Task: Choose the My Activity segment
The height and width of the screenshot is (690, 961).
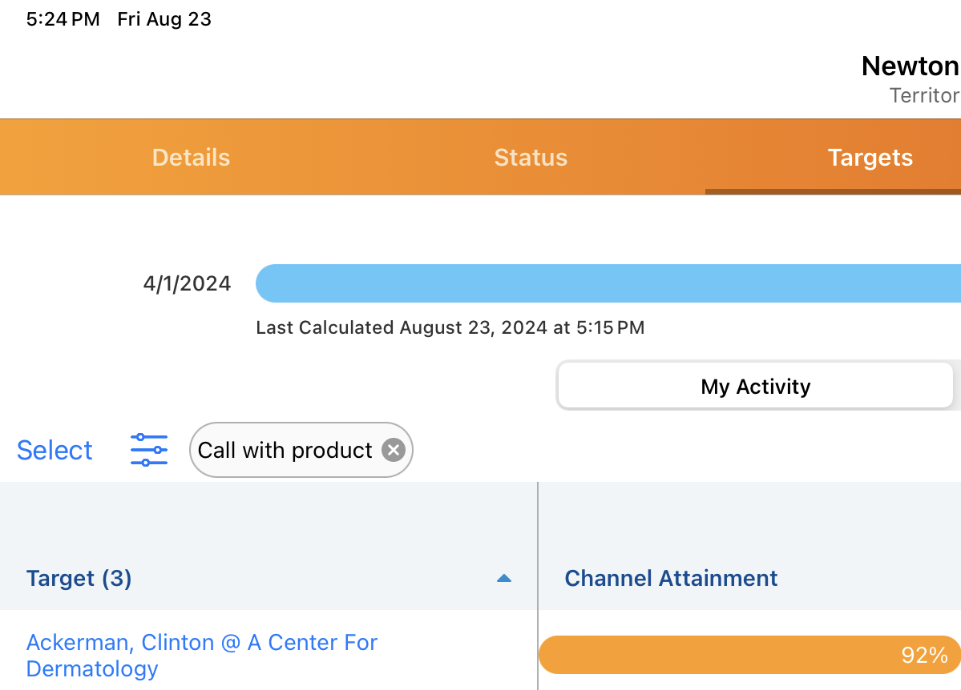Action: (x=755, y=387)
